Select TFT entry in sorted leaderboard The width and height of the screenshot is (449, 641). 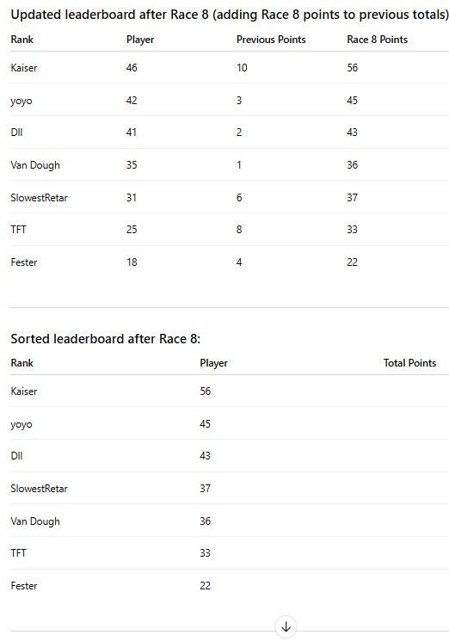(x=18, y=553)
